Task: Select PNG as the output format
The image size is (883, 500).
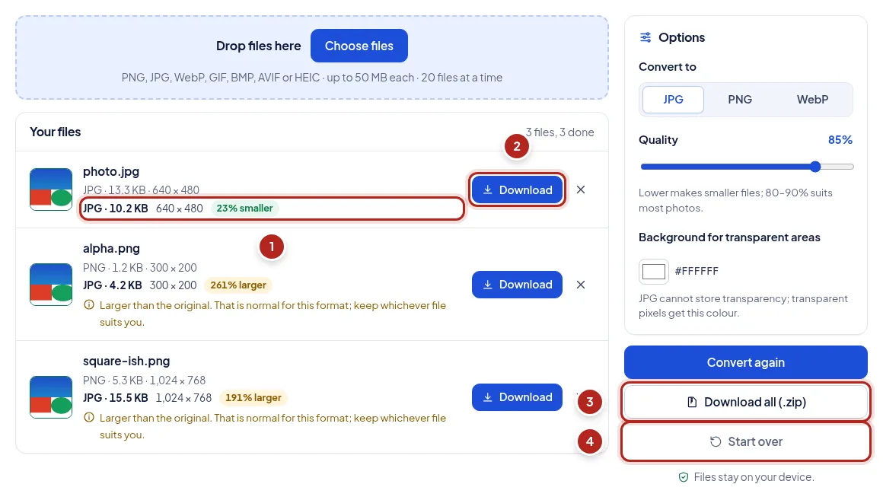Action: (x=739, y=100)
